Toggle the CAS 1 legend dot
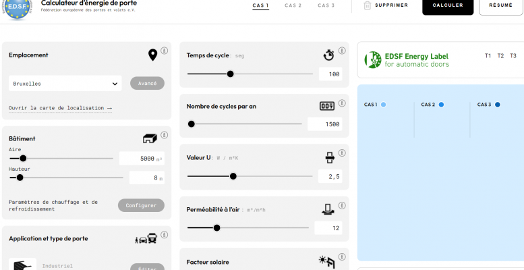This screenshot has width=524, height=270. (x=383, y=105)
